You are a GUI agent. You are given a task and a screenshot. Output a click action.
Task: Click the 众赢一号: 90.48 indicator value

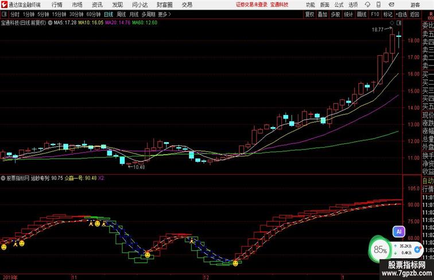(x=80, y=178)
